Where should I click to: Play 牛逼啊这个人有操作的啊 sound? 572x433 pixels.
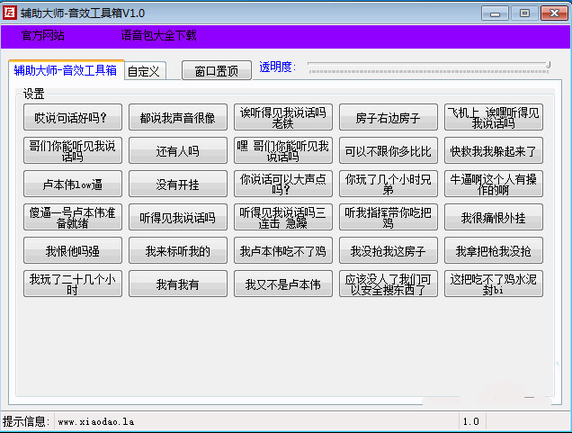pos(494,184)
